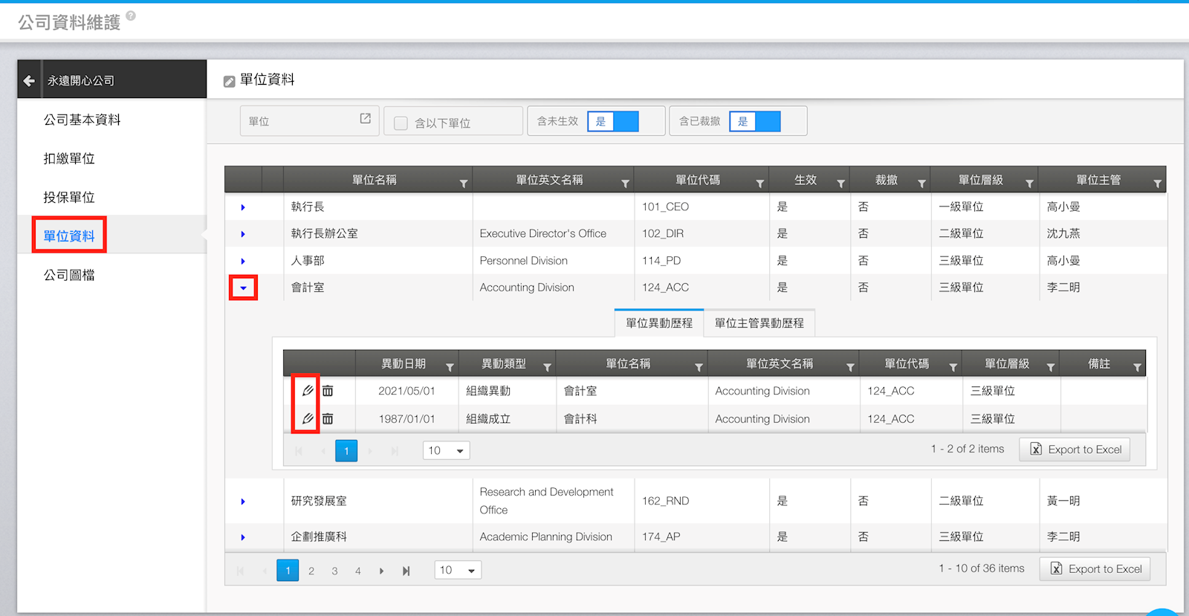The image size is (1189, 616).
Task: Open the 單位 picker popup icon
Action: pos(365,119)
